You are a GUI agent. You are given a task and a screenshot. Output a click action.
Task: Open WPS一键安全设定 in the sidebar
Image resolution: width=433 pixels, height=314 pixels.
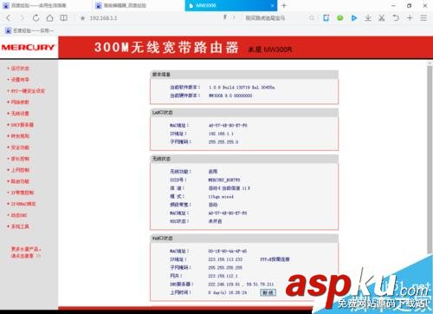pyautogui.click(x=28, y=91)
